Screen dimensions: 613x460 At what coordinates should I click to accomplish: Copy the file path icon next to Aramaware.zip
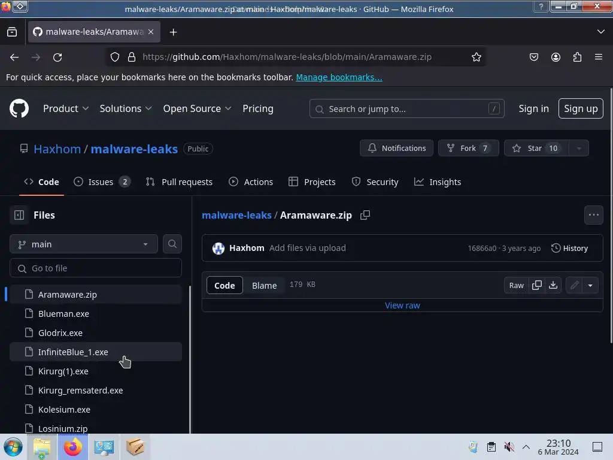click(365, 215)
